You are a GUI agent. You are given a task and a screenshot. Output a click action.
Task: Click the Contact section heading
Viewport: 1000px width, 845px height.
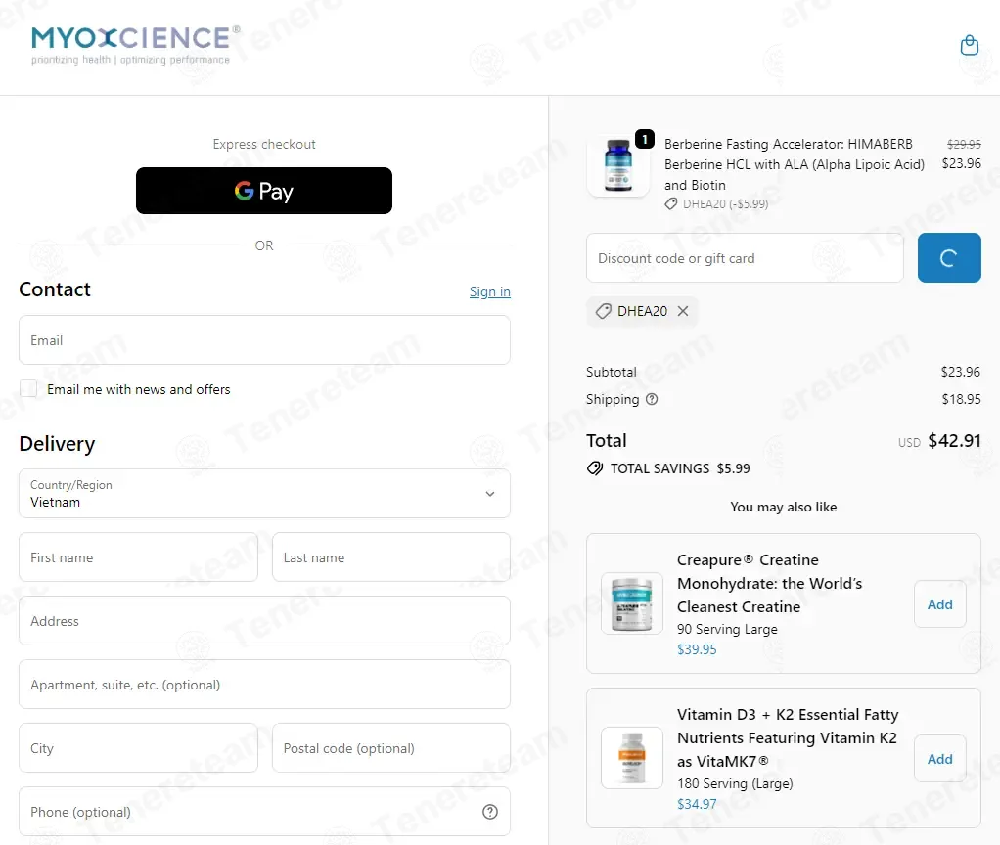(x=55, y=289)
